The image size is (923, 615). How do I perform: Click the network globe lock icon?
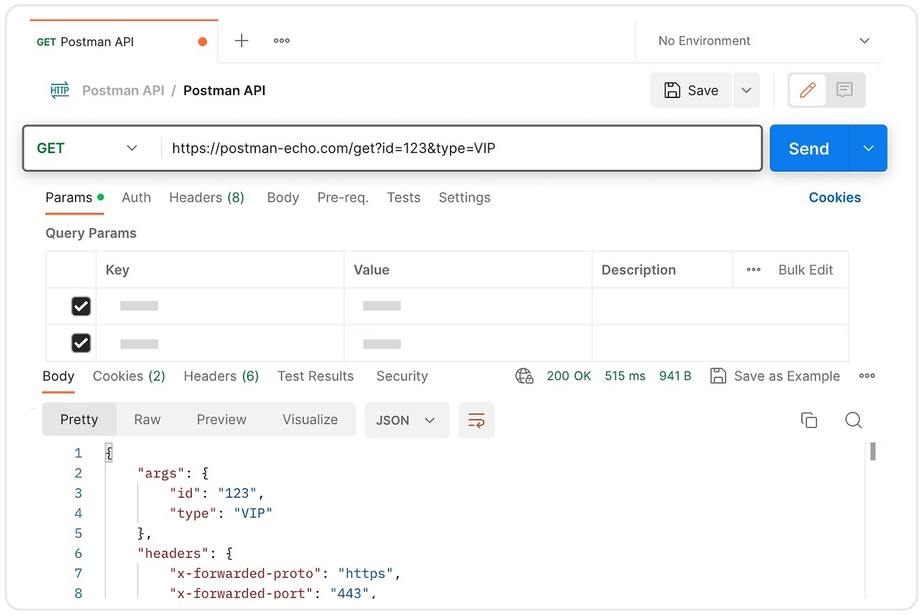coord(524,376)
